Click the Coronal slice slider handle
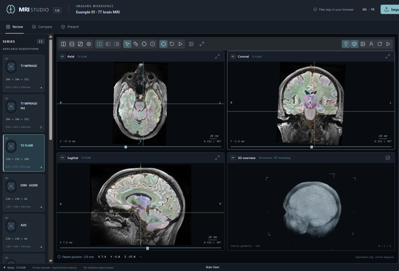The image size is (399, 271). 312,147
